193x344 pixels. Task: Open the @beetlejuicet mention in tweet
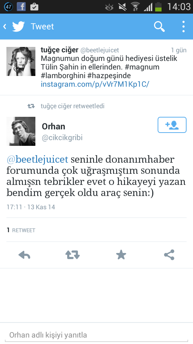point(38,159)
